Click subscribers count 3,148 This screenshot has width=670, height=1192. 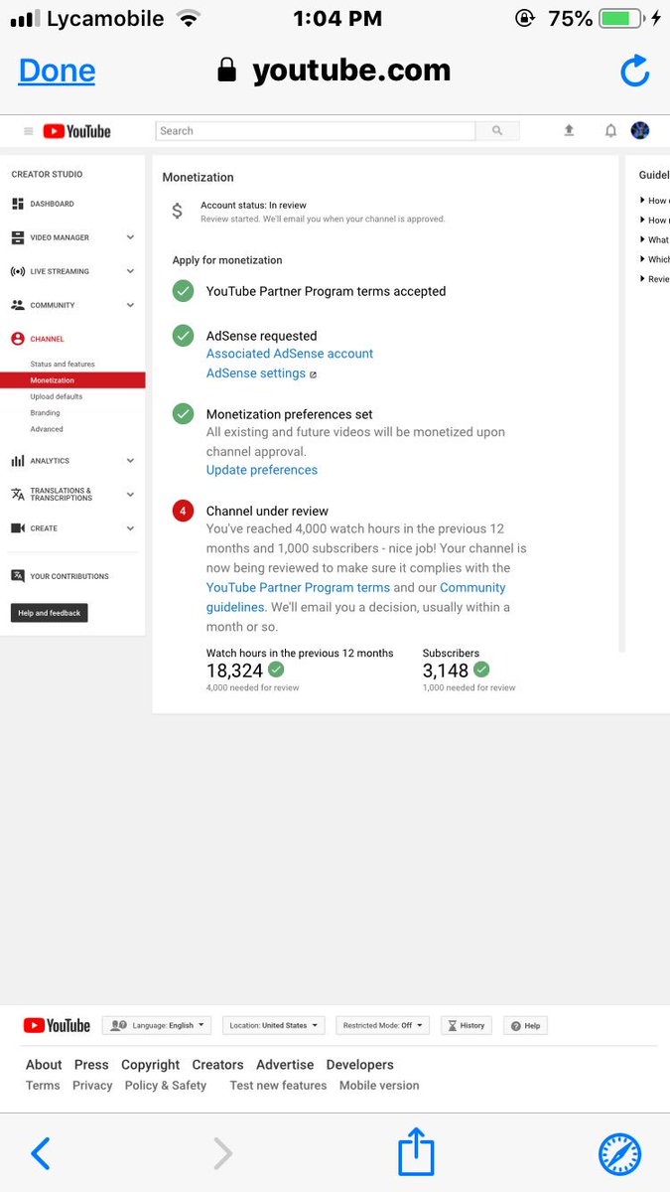coord(446,670)
